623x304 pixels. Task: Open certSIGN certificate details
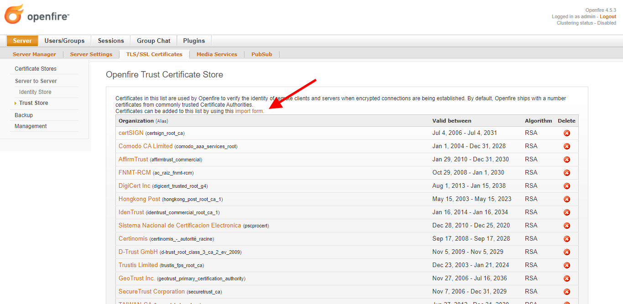[x=131, y=133]
